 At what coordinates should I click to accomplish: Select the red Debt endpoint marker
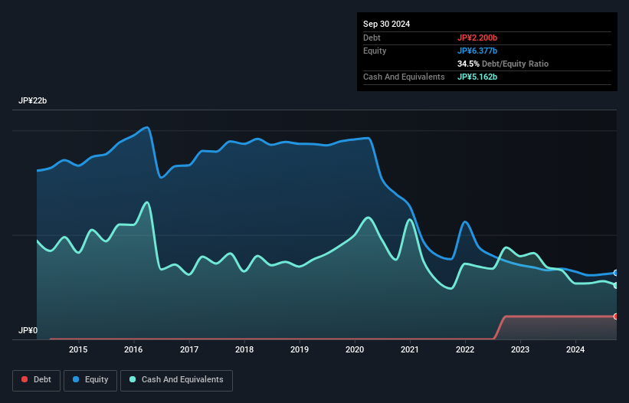click(x=616, y=316)
